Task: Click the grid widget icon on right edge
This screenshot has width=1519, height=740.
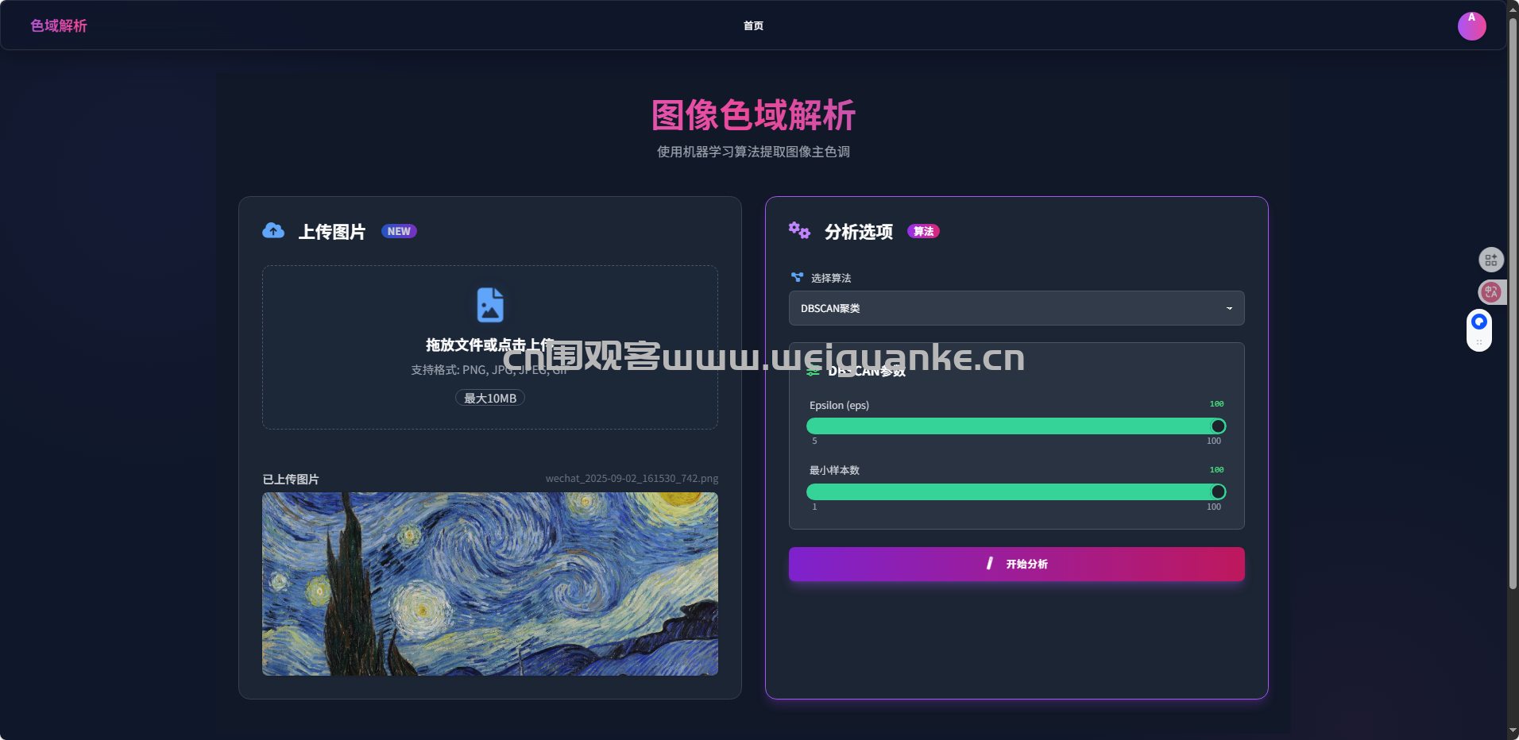Action: point(1490,260)
